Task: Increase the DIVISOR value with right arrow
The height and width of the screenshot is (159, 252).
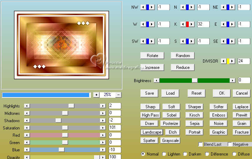Action: point(232,61)
